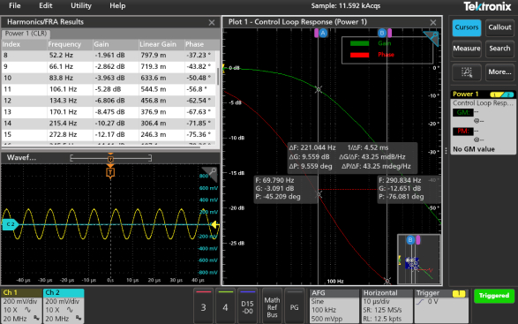Viewport: 518px width, 324px height.
Task: Open the Ch 2 settings badge
Action: click(64, 306)
